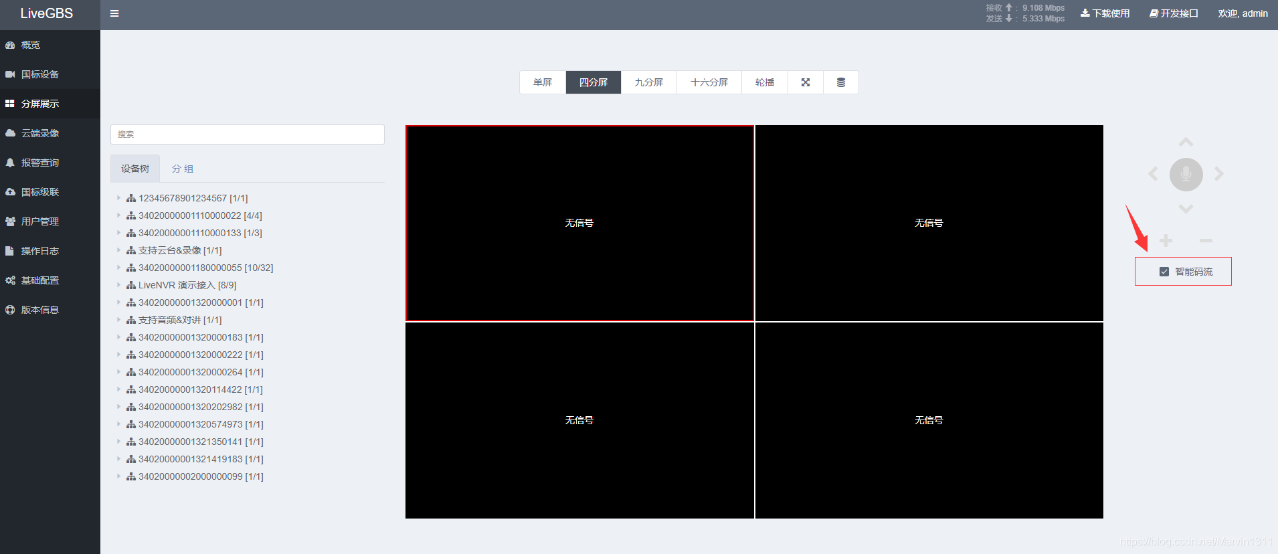This screenshot has width=1278, height=554.
Task: Select the top-right video pane showing 无信号
Action: (929, 223)
